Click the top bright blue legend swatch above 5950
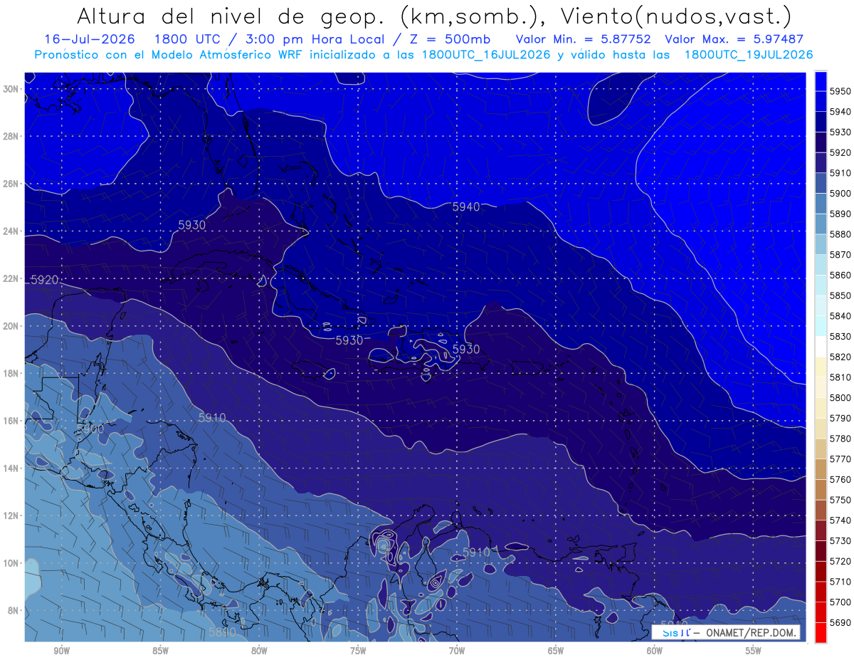Viewport: 854px width, 660px height. pyautogui.click(x=821, y=81)
